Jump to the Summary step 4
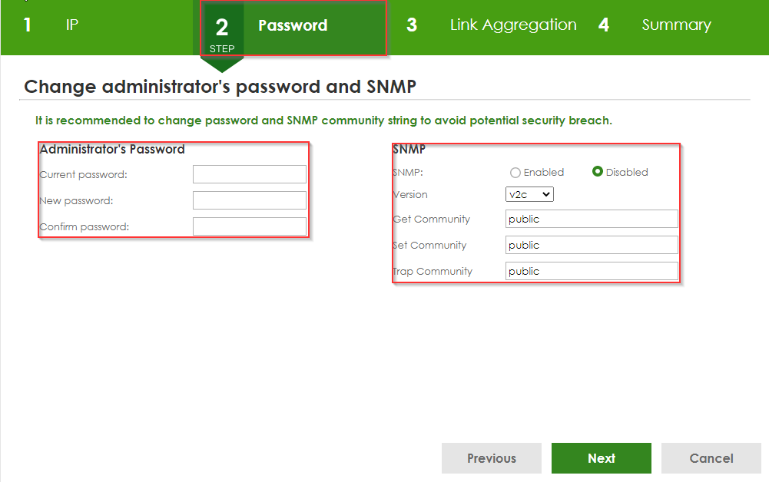Screen dimensions: 769x482 676,25
